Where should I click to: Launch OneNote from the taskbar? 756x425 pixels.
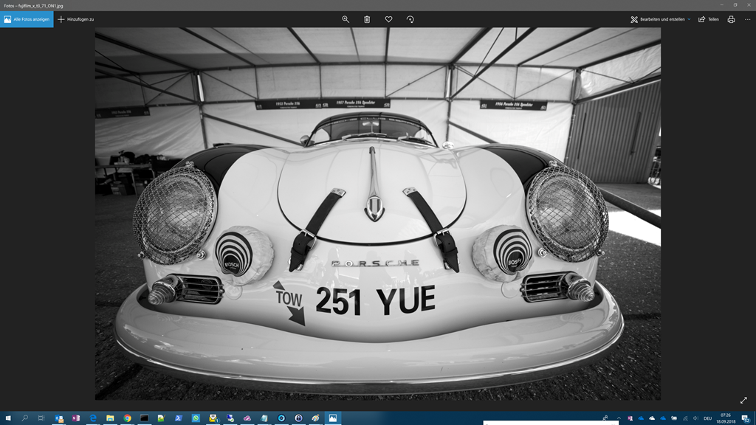(76, 418)
